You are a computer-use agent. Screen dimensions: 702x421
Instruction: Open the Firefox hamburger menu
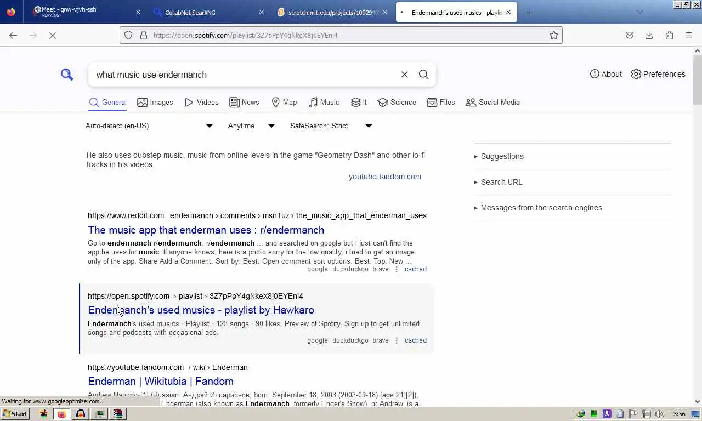point(689,35)
